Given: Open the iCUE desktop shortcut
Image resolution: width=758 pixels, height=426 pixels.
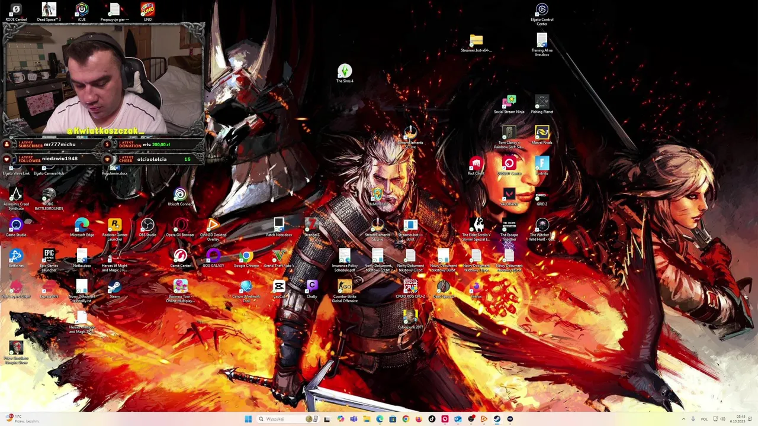Looking at the screenshot, I should click(x=82, y=12).
